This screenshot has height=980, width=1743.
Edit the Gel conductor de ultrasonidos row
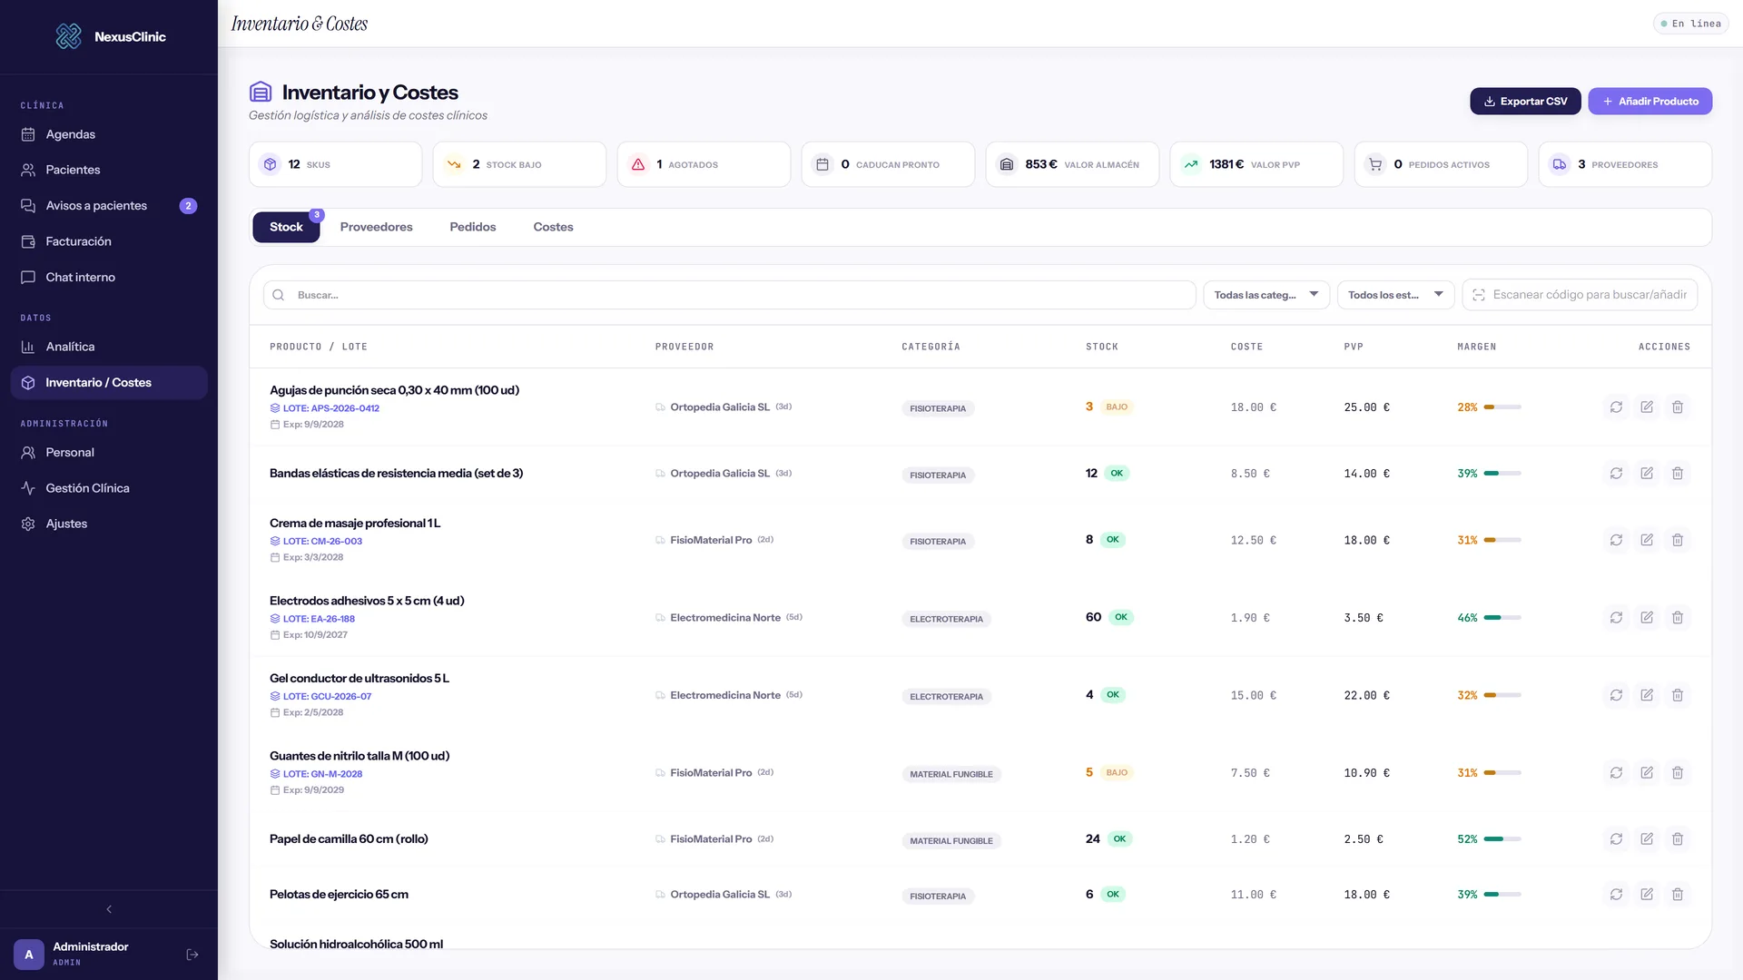coord(1647,695)
